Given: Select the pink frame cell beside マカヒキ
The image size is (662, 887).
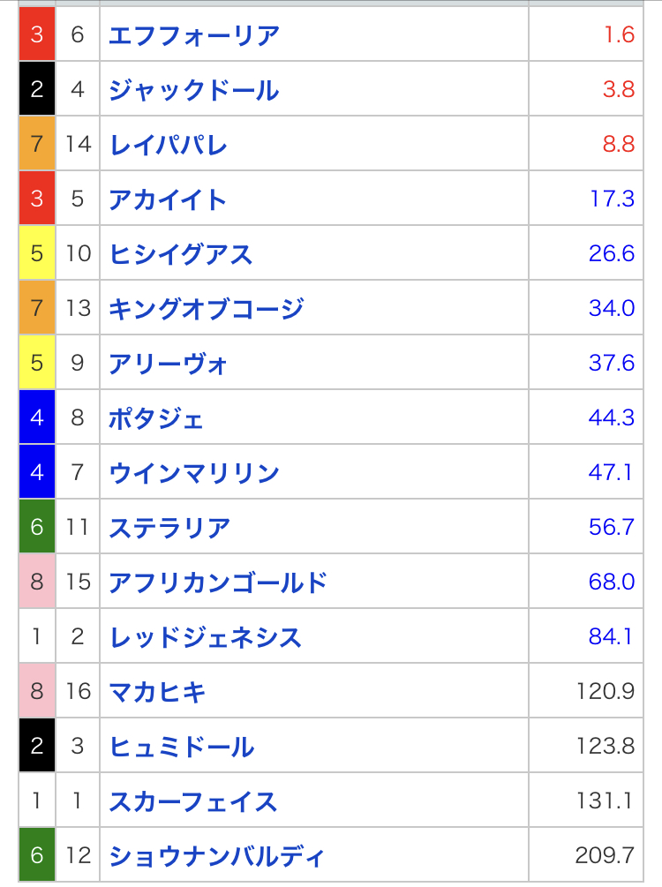Looking at the screenshot, I should pos(37,692).
